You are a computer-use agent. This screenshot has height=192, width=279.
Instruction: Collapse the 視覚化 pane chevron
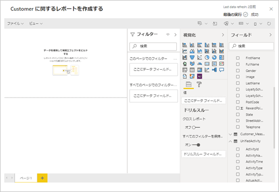pos(223,35)
